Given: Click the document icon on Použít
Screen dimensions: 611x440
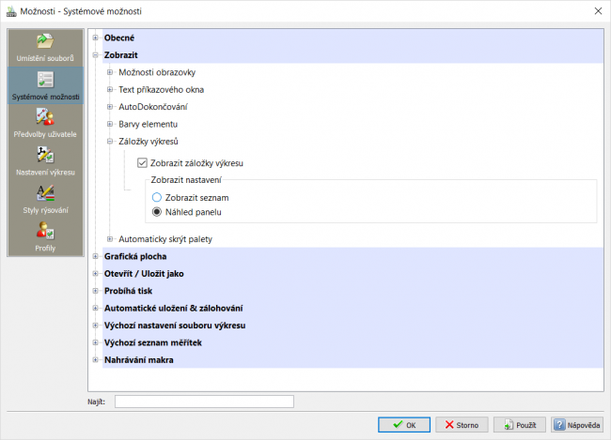Looking at the screenshot, I should tap(509, 424).
